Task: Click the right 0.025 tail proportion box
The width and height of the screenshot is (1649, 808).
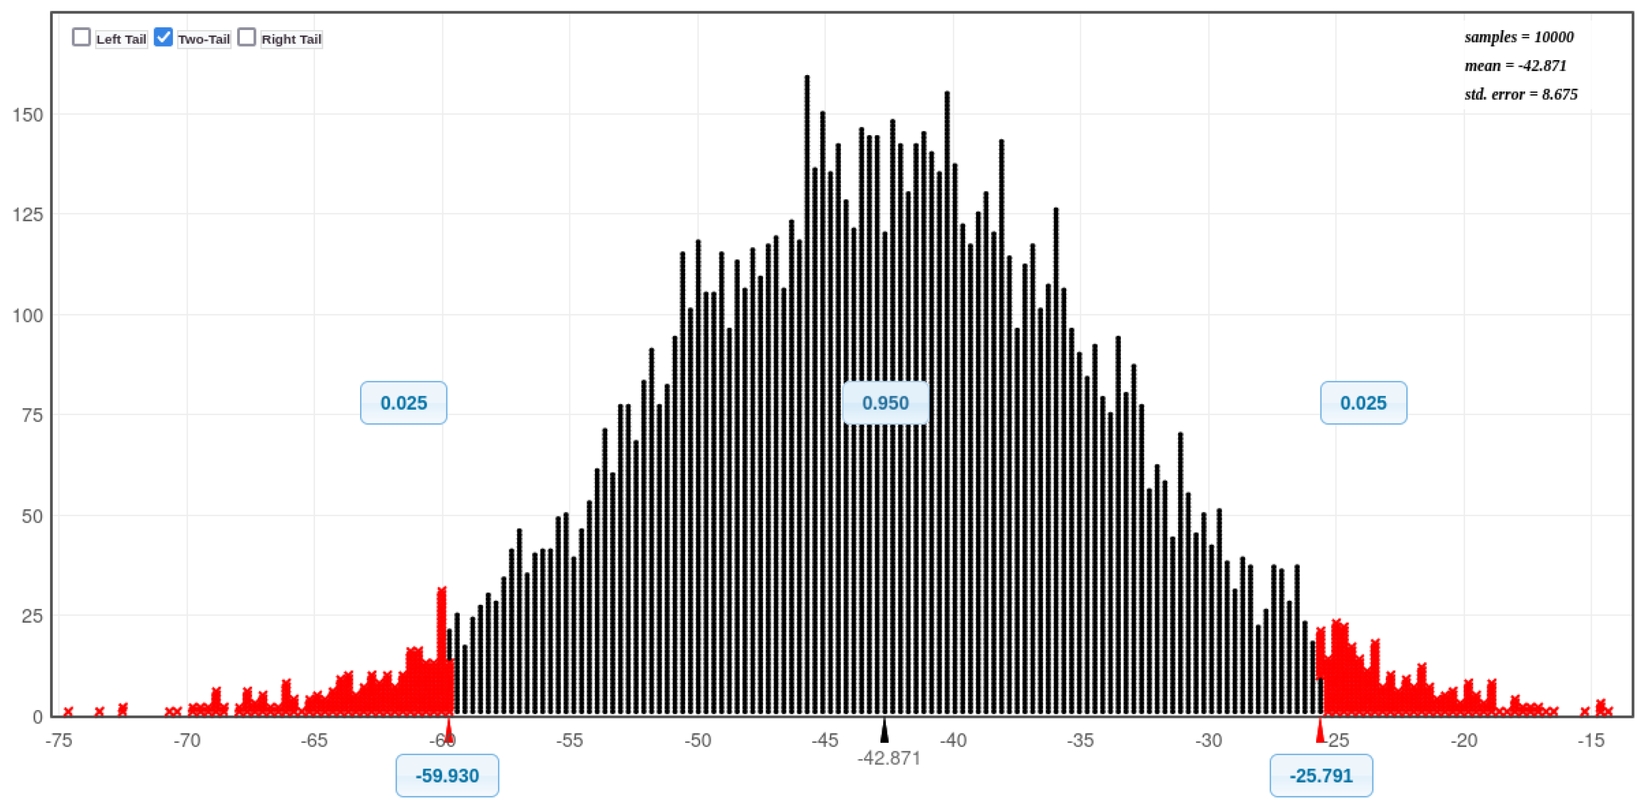Action: pos(1363,403)
